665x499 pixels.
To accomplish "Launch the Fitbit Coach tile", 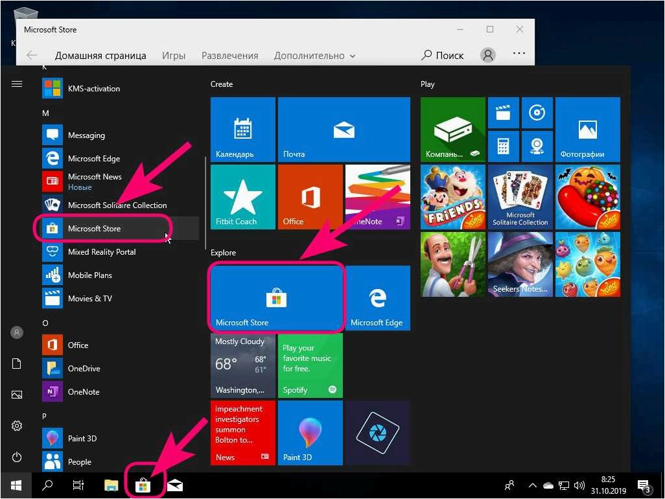I will pyautogui.click(x=243, y=197).
